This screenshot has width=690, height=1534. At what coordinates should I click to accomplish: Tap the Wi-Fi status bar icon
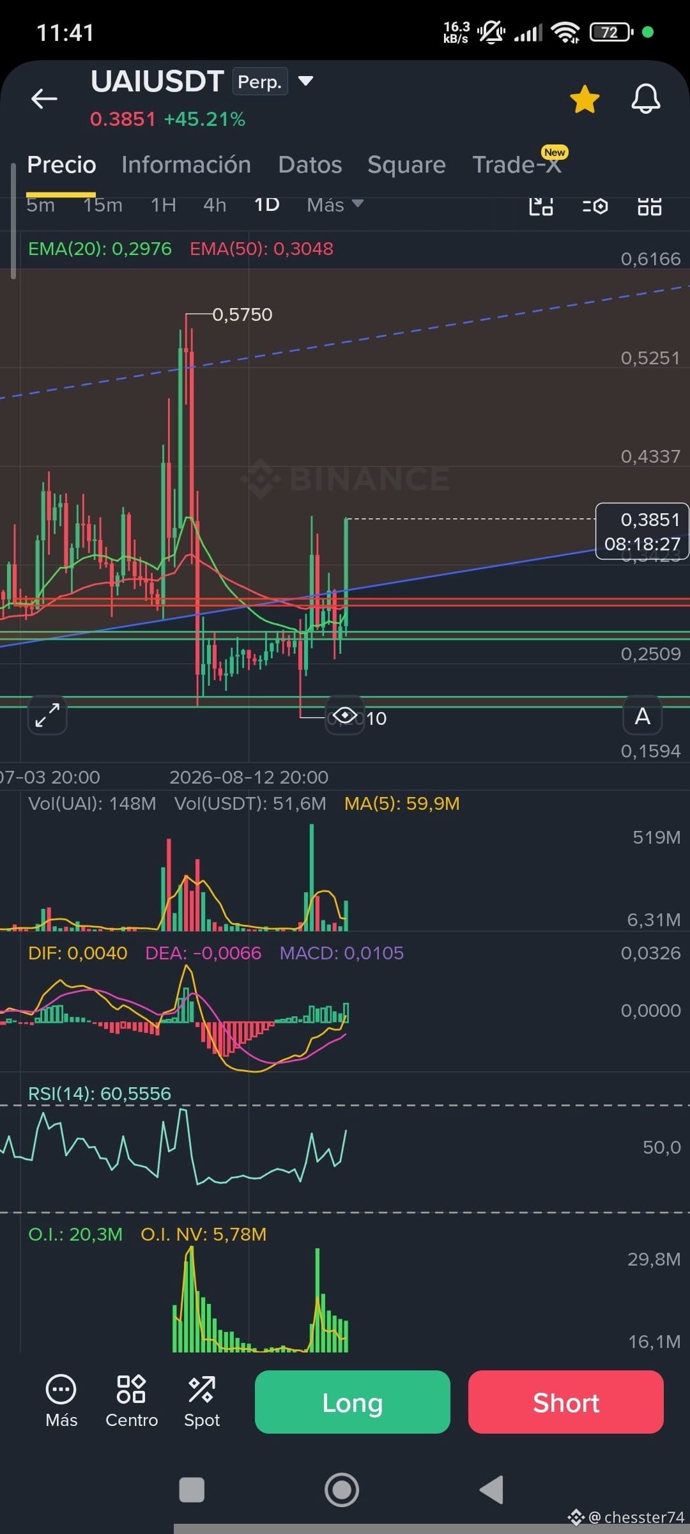(566, 32)
